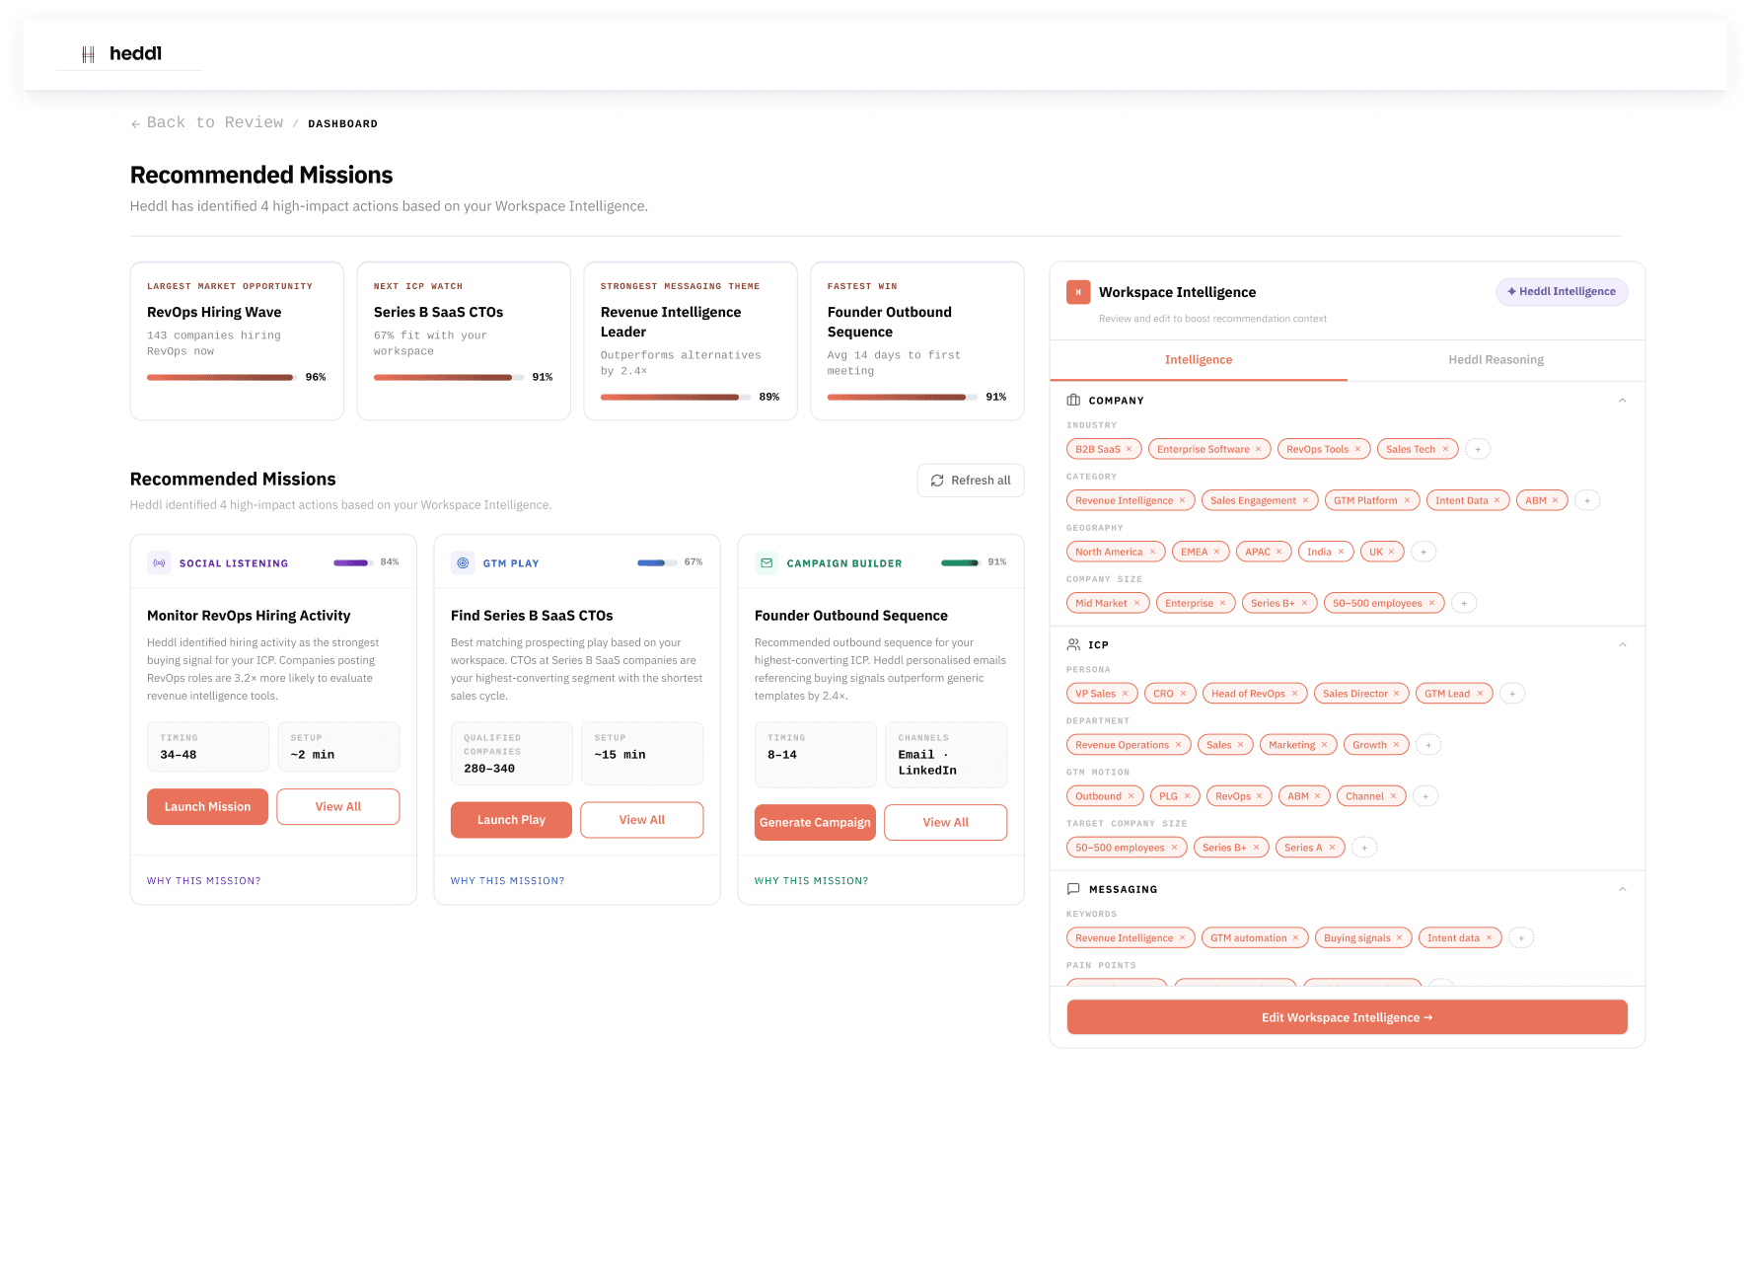The image size is (1752, 1265).
Task: Collapse the ICP section
Action: 1623,645
